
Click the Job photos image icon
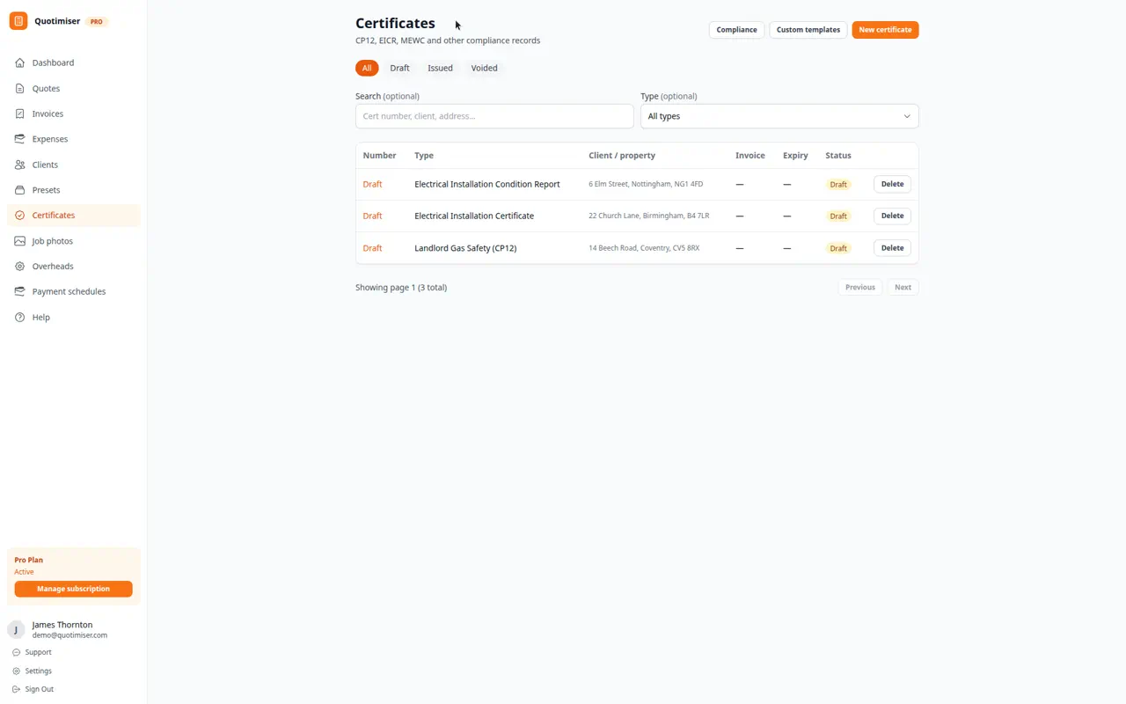click(x=19, y=241)
